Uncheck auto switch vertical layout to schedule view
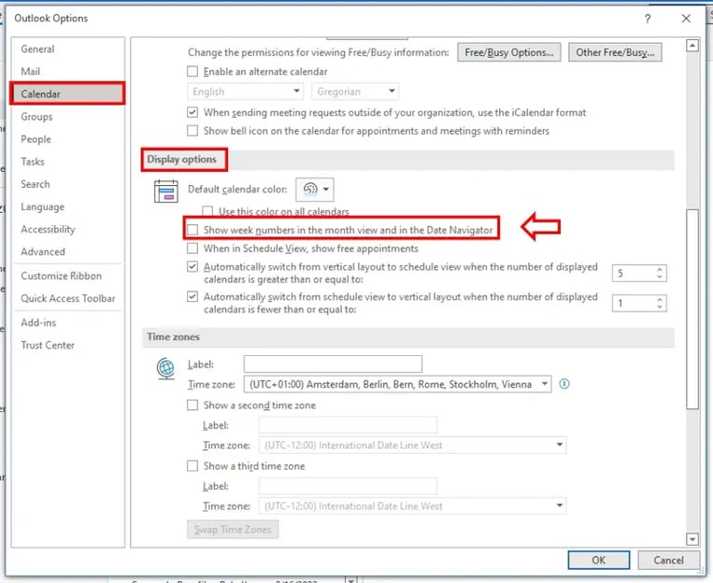 click(x=193, y=266)
